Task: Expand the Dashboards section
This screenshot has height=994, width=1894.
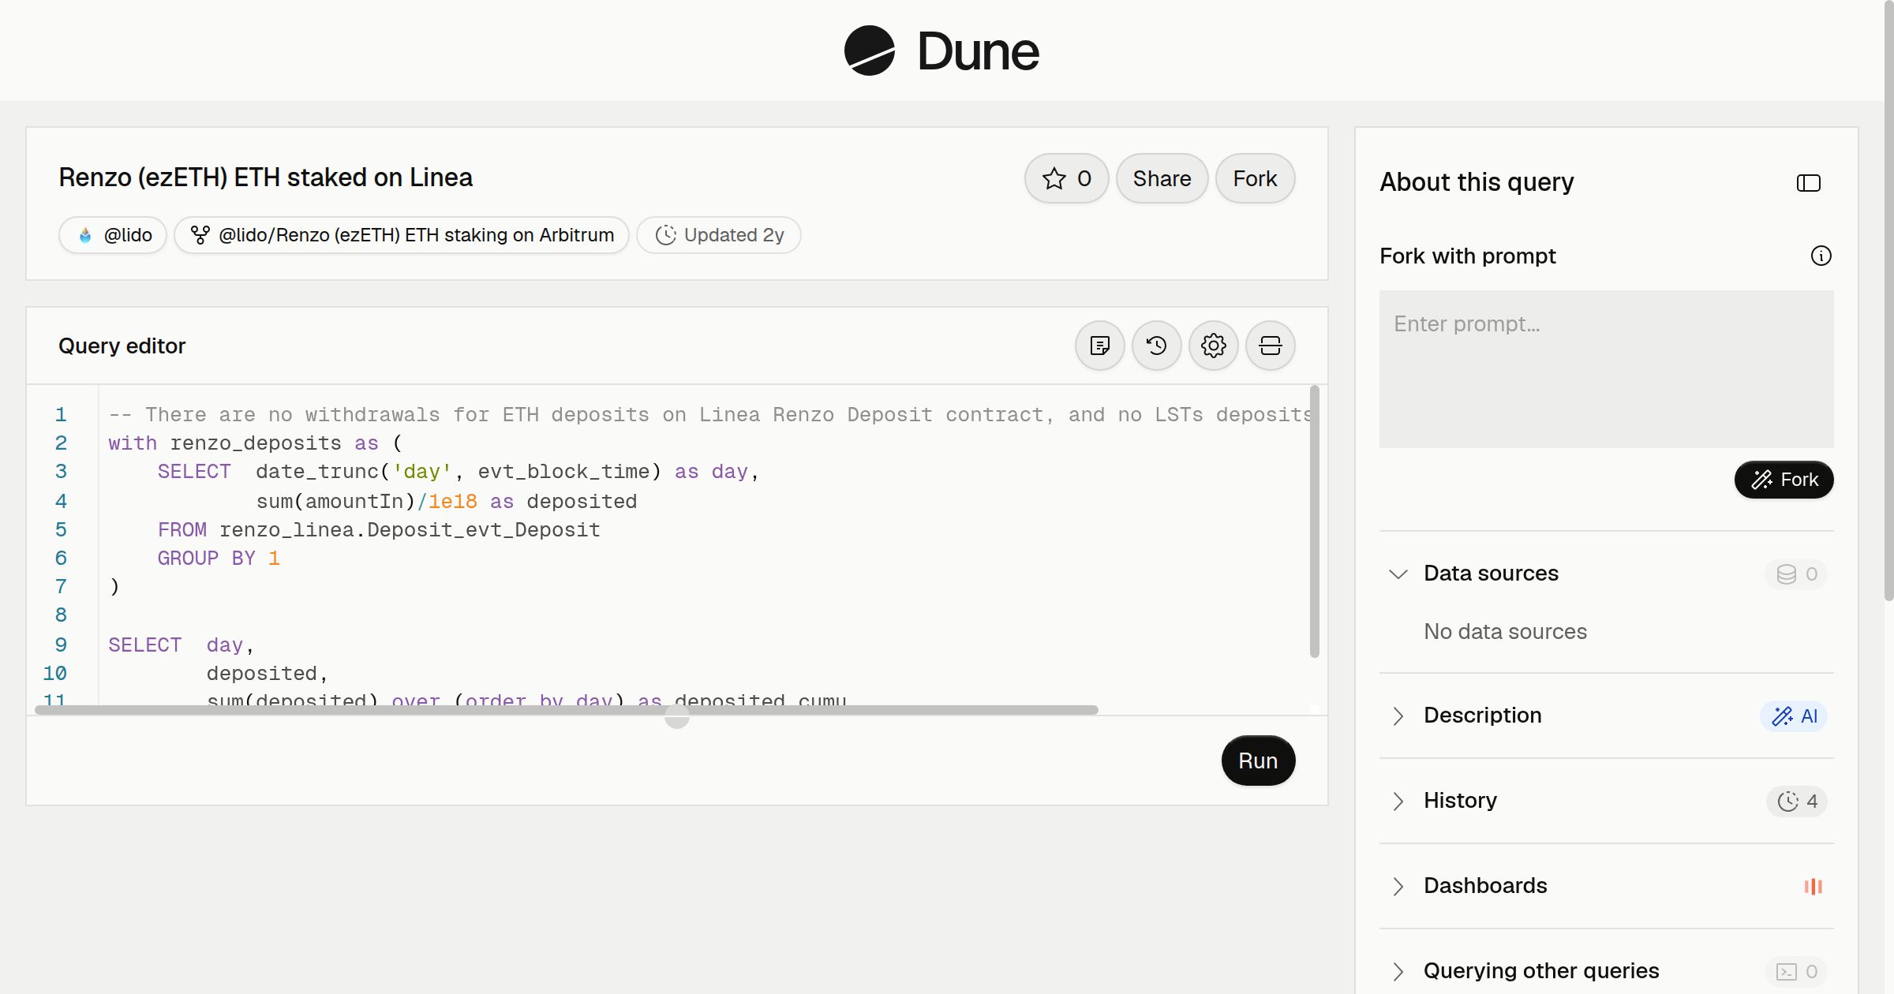Action: pos(1398,886)
